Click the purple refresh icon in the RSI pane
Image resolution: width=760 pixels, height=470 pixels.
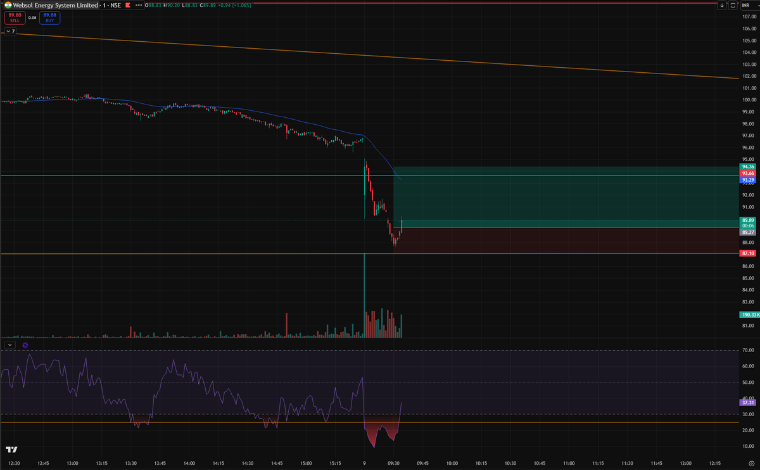(x=25, y=345)
